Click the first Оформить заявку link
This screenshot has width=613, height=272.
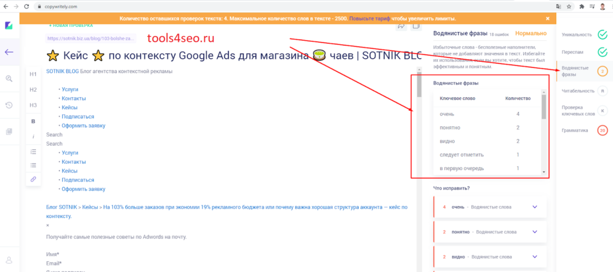(x=83, y=126)
